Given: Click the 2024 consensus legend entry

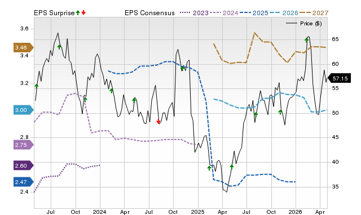Looking at the screenshot, I should 224,13.
